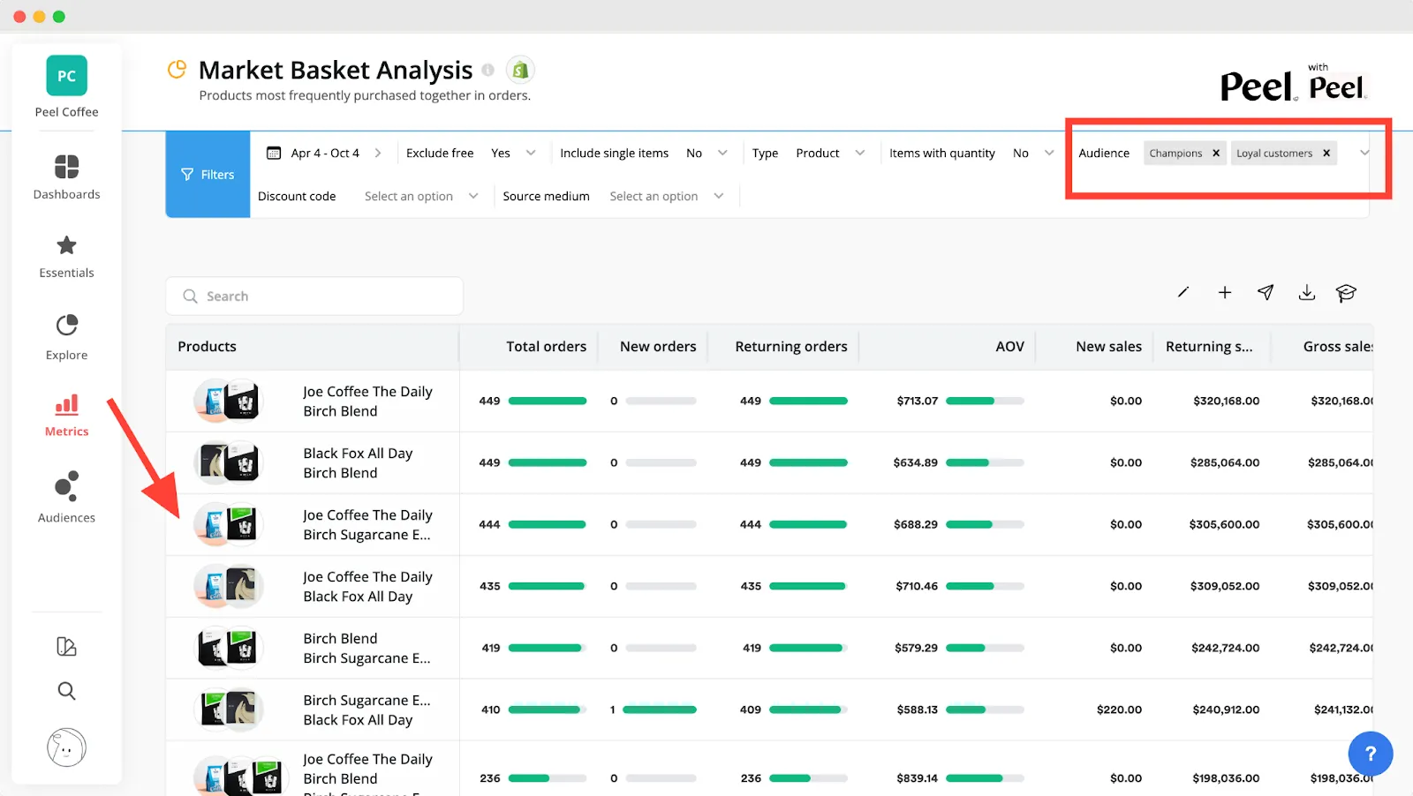Click the $634.89 AOV value

(915, 462)
